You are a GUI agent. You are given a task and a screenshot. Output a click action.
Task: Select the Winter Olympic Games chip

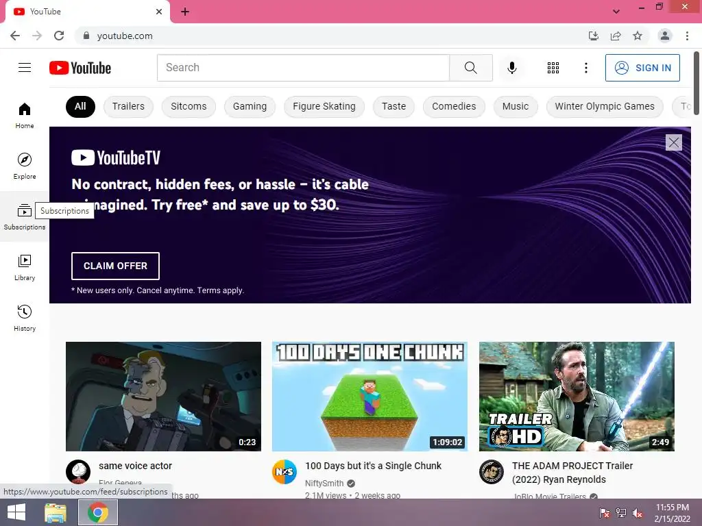coord(605,106)
